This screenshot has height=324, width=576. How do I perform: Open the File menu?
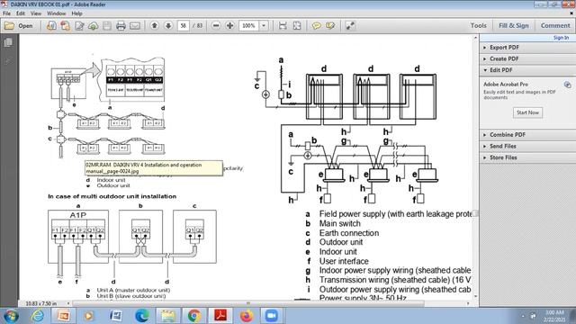pyautogui.click(x=6, y=13)
